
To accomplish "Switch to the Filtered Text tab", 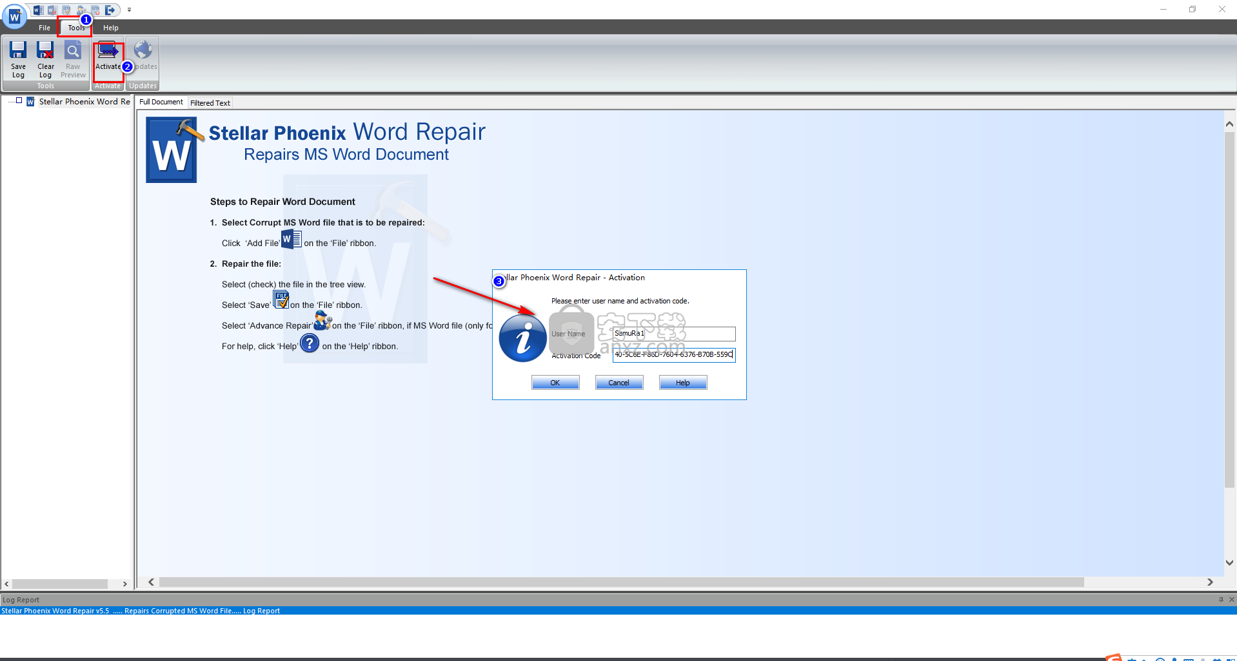I will [210, 102].
